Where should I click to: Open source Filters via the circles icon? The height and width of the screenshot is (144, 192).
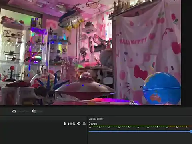[x=34, y=111]
